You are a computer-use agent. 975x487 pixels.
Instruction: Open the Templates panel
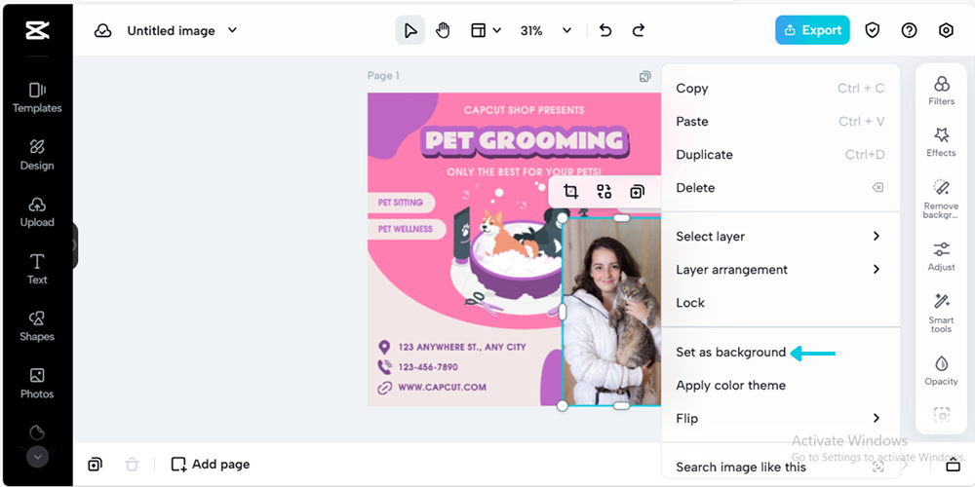point(37,98)
